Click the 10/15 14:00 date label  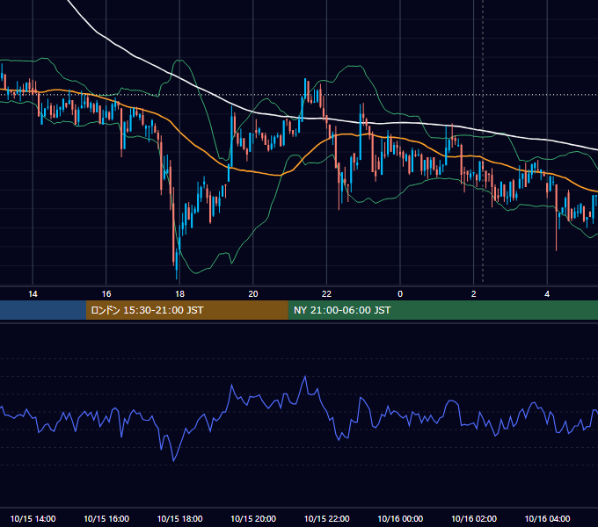pyautogui.click(x=33, y=518)
